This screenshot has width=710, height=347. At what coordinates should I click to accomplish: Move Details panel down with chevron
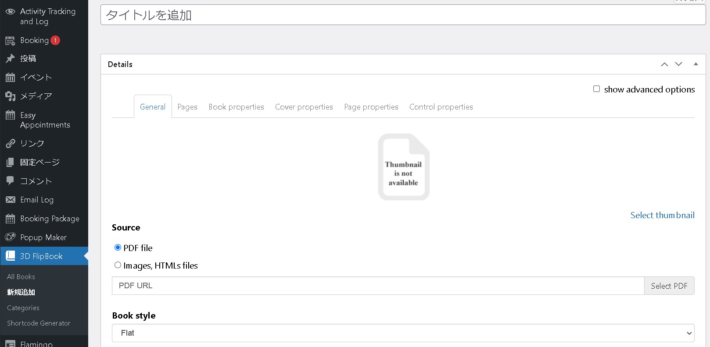tap(678, 64)
